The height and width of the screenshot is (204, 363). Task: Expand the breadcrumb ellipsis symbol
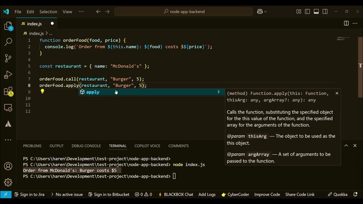pos(51,33)
